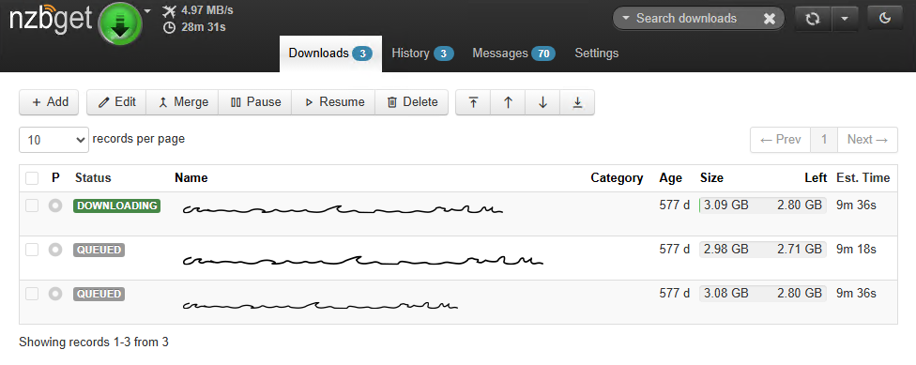Click the speed limit airplane icon

(x=169, y=10)
